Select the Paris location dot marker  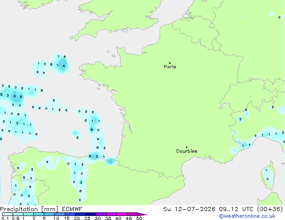(x=170, y=63)
